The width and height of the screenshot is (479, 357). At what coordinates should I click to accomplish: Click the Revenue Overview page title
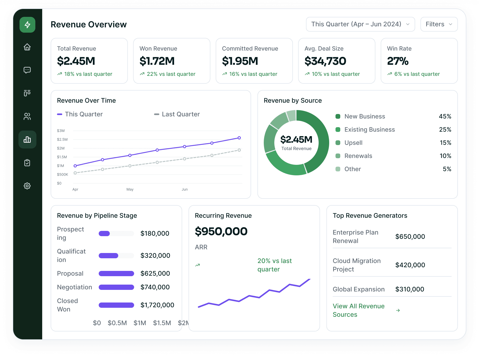coord(89,24)
